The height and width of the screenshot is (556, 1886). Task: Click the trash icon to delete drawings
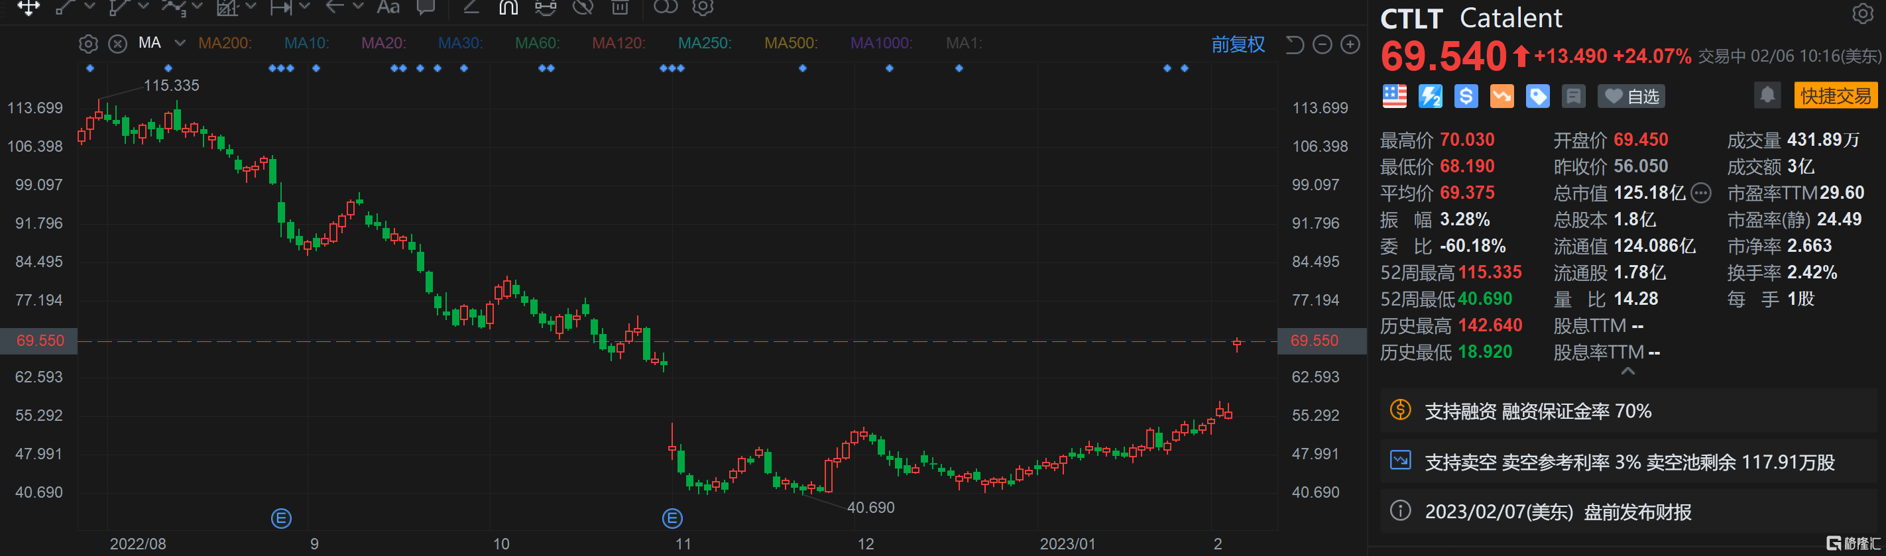tap(619, 7)
